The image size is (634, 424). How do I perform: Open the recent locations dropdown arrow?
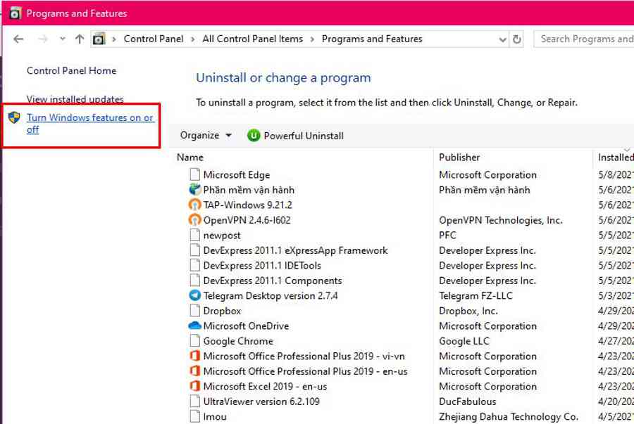coord(62,39)
